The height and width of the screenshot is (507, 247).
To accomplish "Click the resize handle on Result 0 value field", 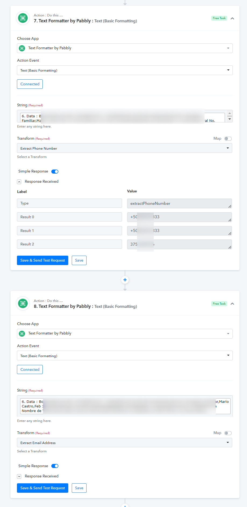I will pos(230,220).
